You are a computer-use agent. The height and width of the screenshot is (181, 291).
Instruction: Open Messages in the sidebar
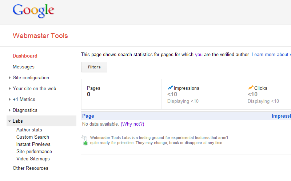pos(24,67)
